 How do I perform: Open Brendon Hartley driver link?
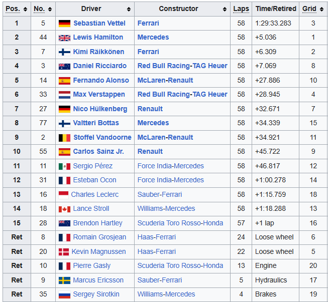pos(97,223)
